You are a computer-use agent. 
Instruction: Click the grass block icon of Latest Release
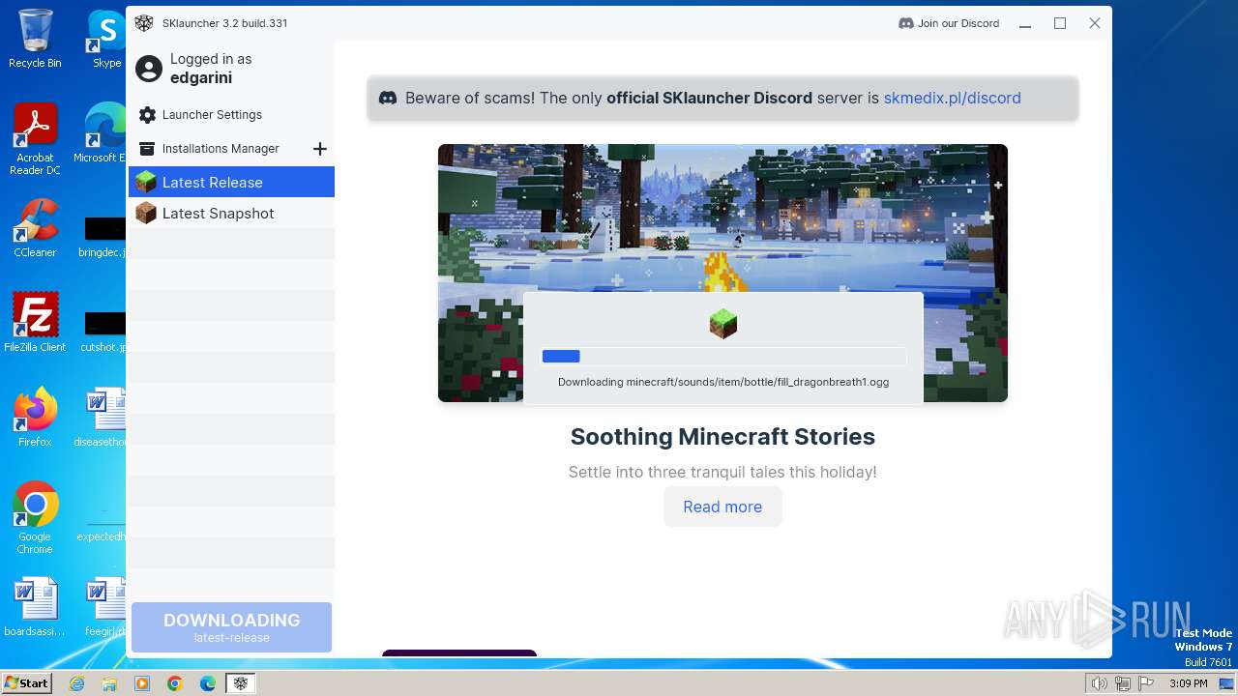(146, 182)
